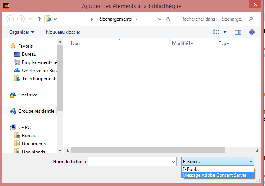The width and height of the screenshot is (265, 186).
Task: Expand the chevron after Téléchargements breadcrumb
Action: click(x=136, y=19)
